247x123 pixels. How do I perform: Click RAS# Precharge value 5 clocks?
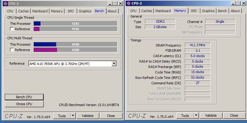pyautogui.click(x=197, y=66)
